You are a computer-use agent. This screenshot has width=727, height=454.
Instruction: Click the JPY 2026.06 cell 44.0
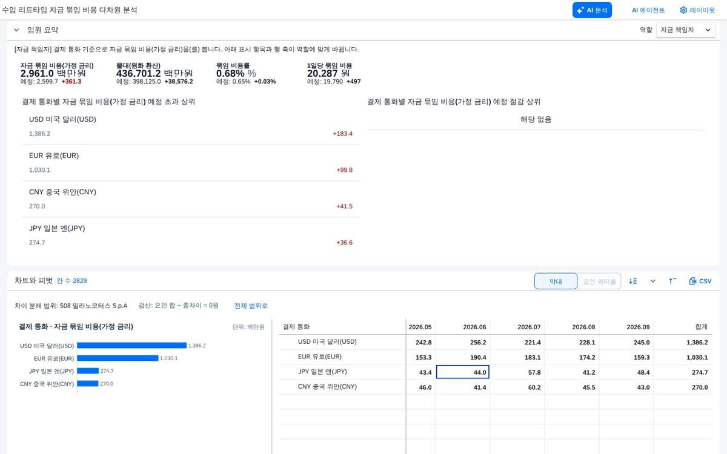click(x=462, y=372)
